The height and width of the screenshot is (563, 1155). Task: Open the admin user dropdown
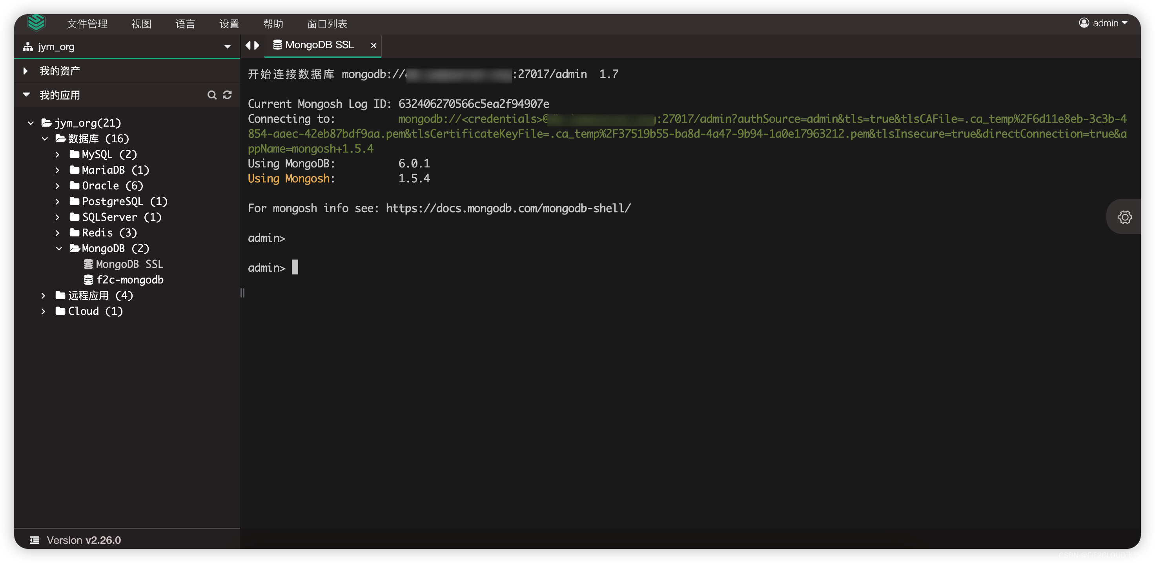coord(1103,23)
